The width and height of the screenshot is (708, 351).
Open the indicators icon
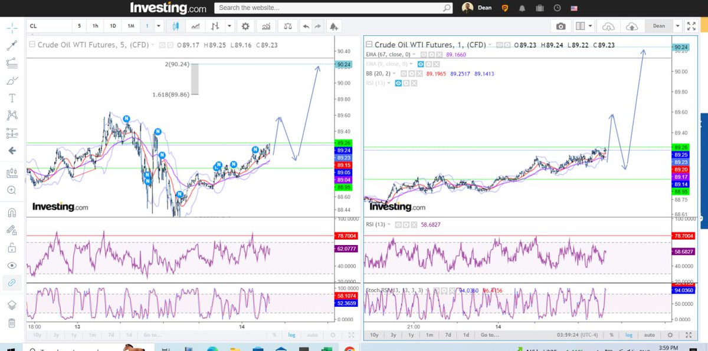[267, 26]
